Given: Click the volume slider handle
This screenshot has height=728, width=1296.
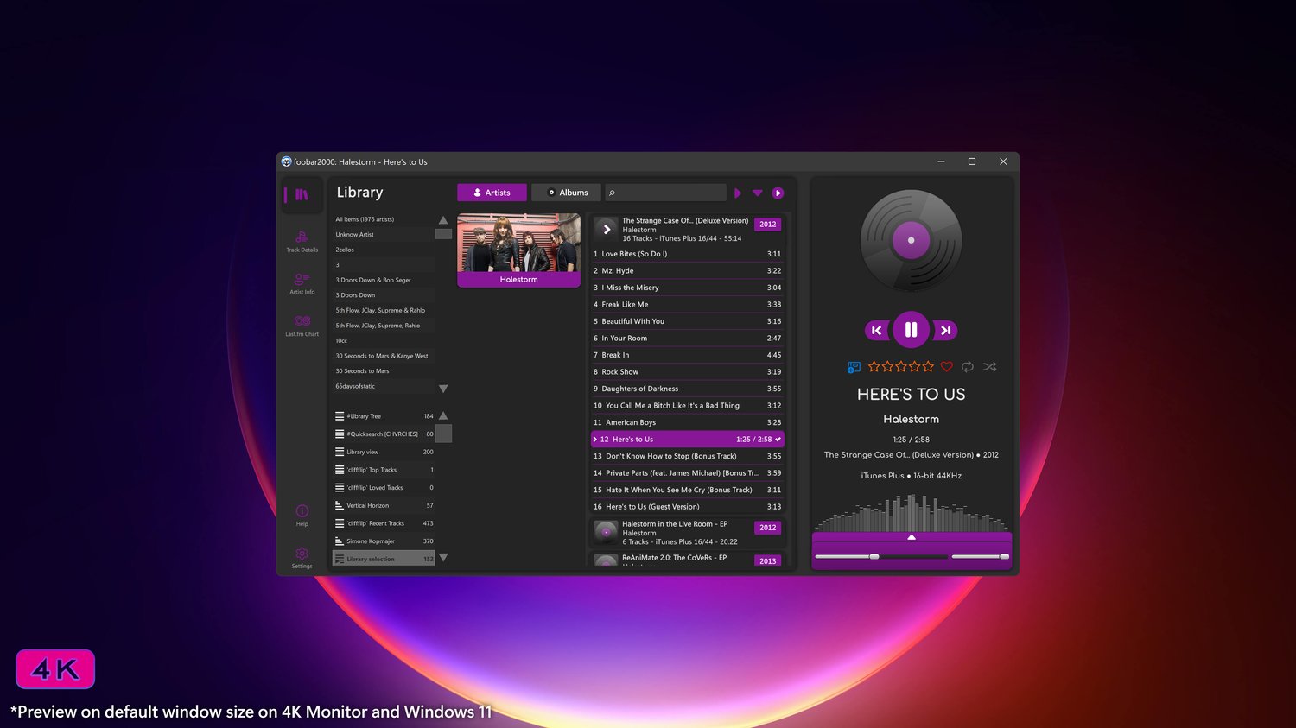Looking at the screenshot, I should 1004,557.
